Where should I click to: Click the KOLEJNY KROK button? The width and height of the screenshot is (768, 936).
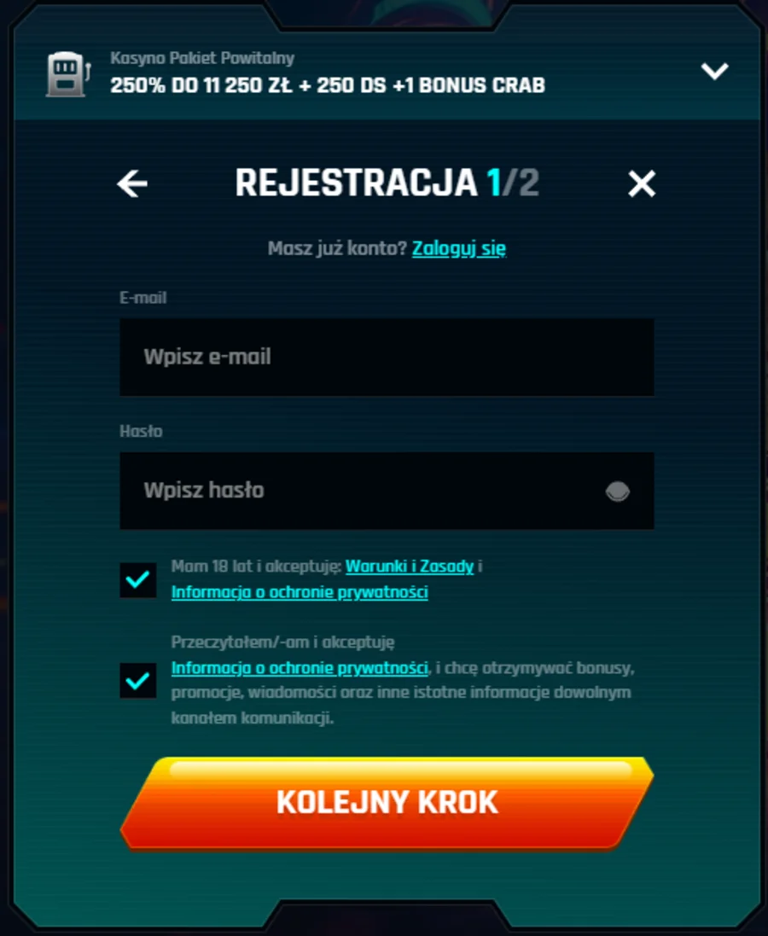[387, 803]
